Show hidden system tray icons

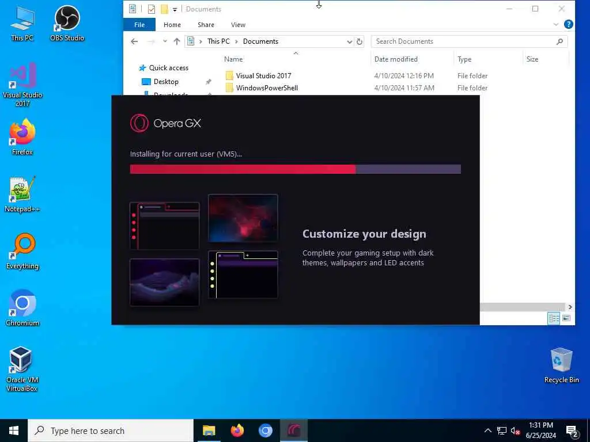click(487, 430)
